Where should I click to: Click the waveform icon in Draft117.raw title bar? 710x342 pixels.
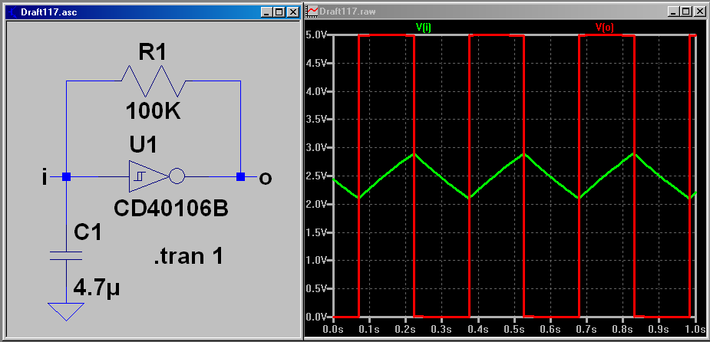click(x=312, y=12)
